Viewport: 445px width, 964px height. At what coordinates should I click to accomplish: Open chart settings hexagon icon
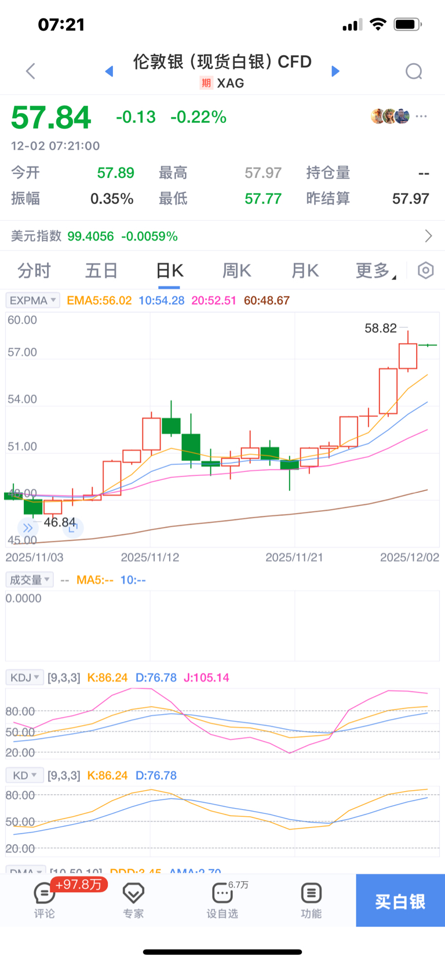425,271
